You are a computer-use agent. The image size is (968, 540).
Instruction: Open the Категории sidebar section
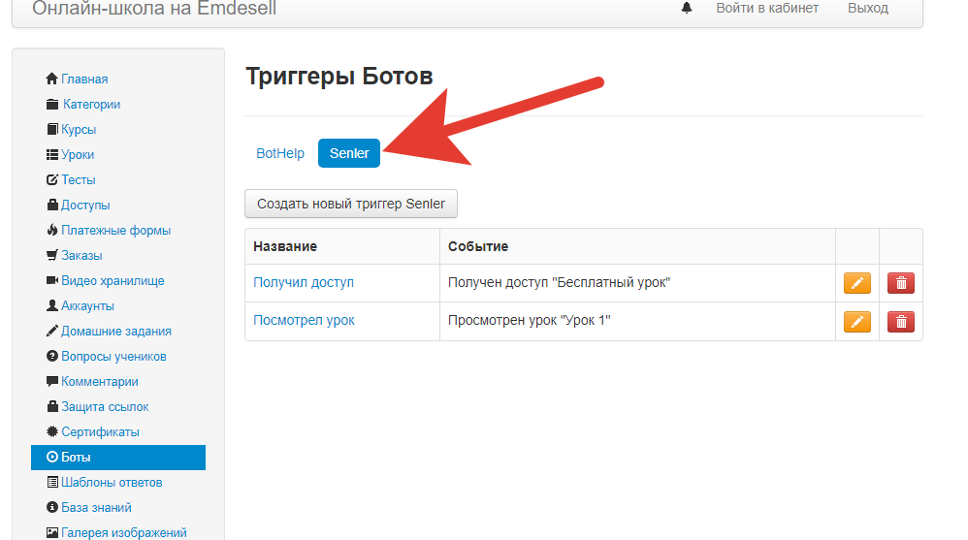tap(90, 105)
